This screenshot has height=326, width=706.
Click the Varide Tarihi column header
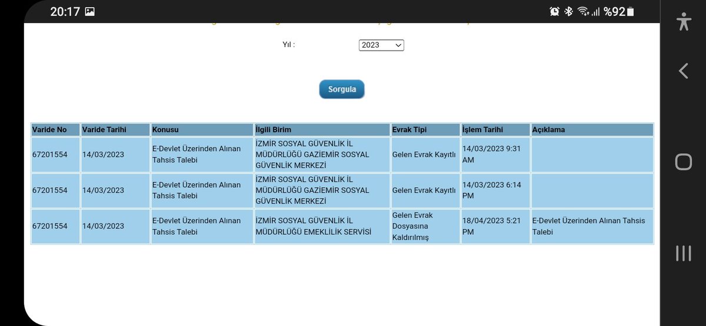tap(115, 129)
